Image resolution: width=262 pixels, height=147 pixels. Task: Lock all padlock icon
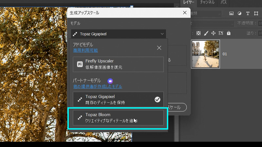(x=229, y=33)
